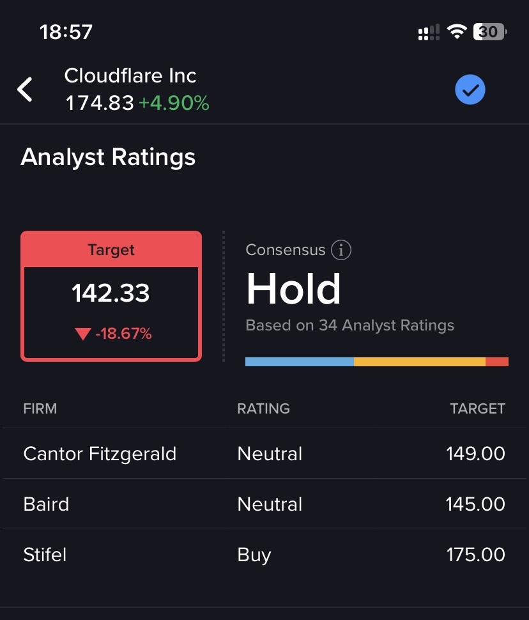Tap the Wi-Fi status icon
This screenshot has width=529, height=620.
click(457, 32)
